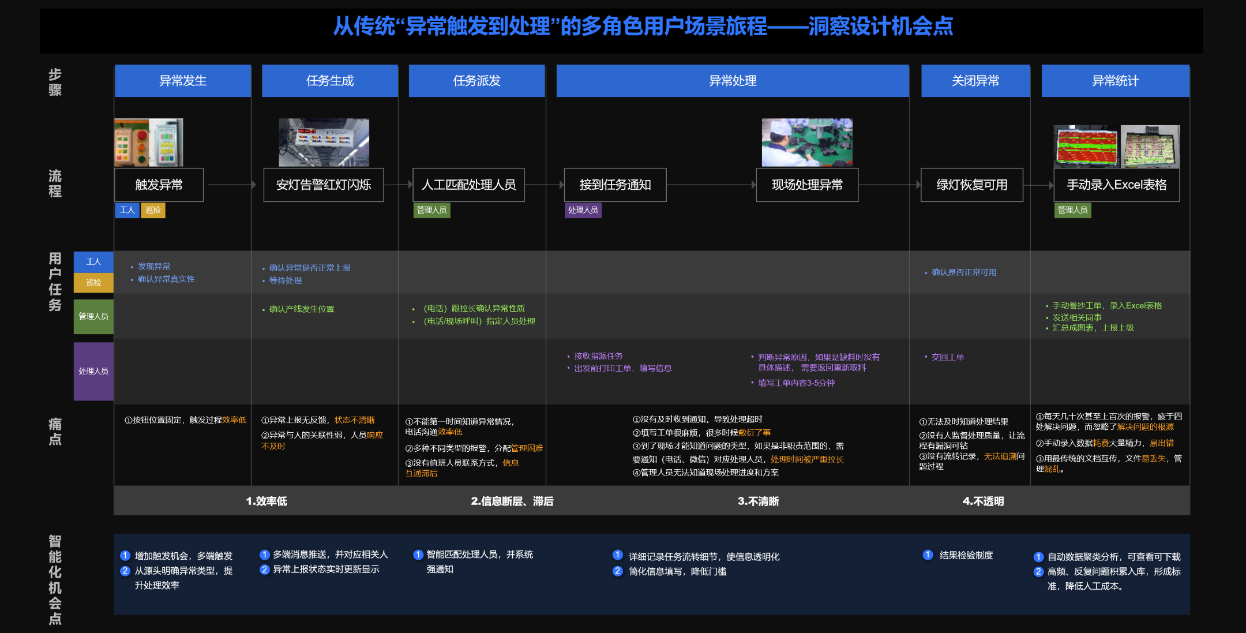Click the yellow 巡检 tag under 触发异常

(x=153, y=210)
